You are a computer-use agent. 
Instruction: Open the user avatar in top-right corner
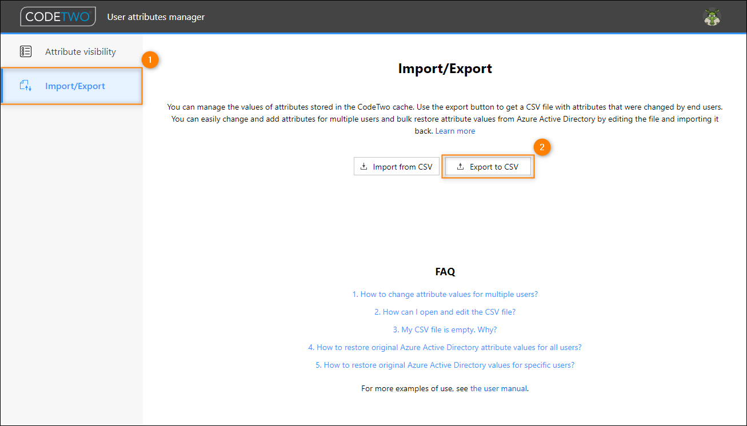pyautogui.click(x=712, y=17)
